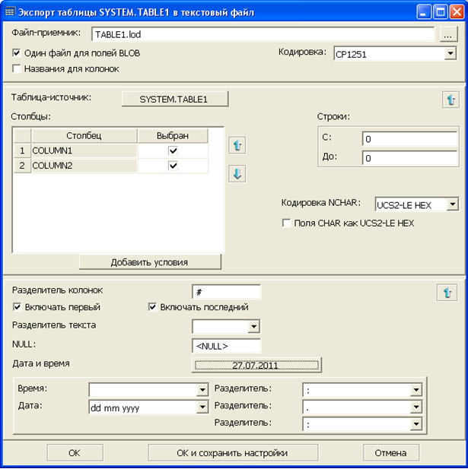Open the Дата format dropdown
The image size is (468, 469).
(202, 407)
